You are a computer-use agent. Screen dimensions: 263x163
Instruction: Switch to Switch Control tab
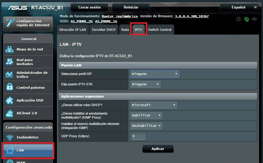click(x=160, y=30)
